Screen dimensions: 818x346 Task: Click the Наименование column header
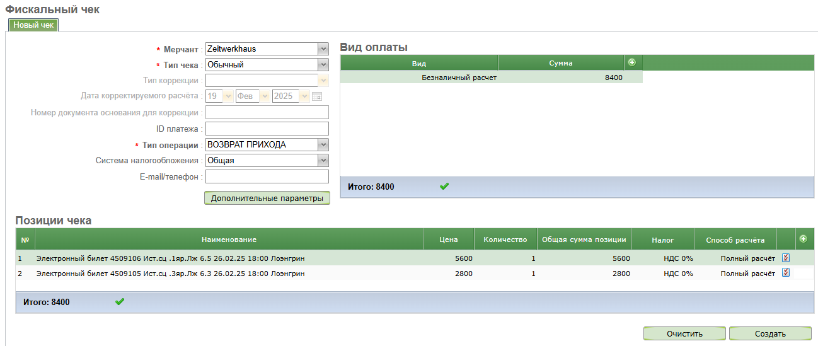(x=229, y=239)
